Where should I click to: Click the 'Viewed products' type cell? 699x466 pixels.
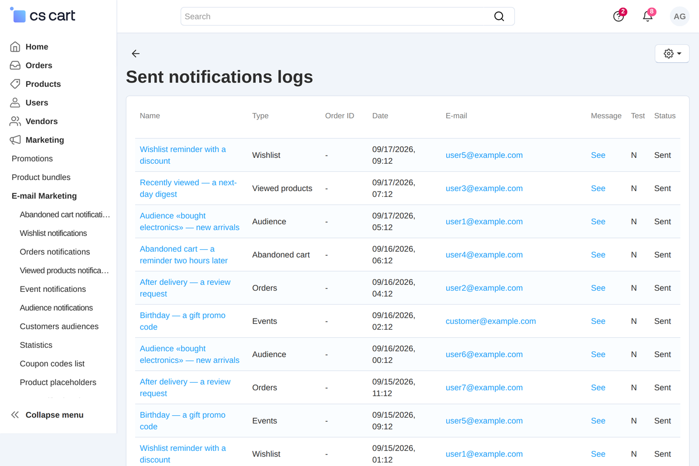click(x=282, y=188)
